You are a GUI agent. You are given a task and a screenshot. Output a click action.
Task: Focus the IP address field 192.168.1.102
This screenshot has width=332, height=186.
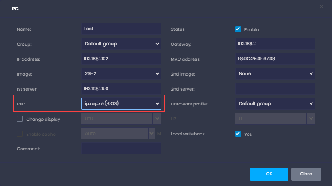click(x=121, y=59)
